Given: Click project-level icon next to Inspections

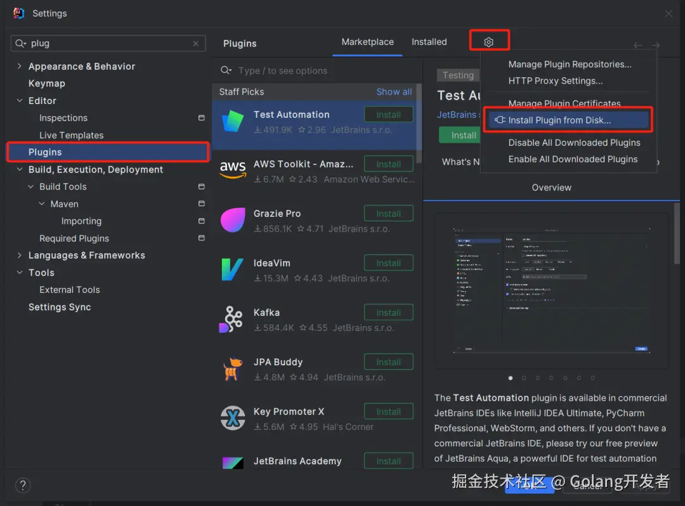Looking at the screenshot, I should (x=202, y=118).
